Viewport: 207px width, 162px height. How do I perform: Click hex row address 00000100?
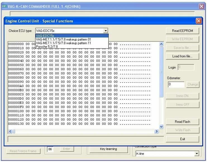pos(16,111)
